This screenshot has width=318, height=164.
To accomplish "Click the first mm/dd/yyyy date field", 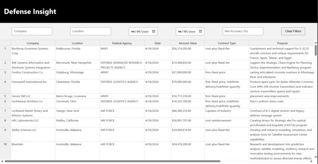I will [x=143, y=32].
